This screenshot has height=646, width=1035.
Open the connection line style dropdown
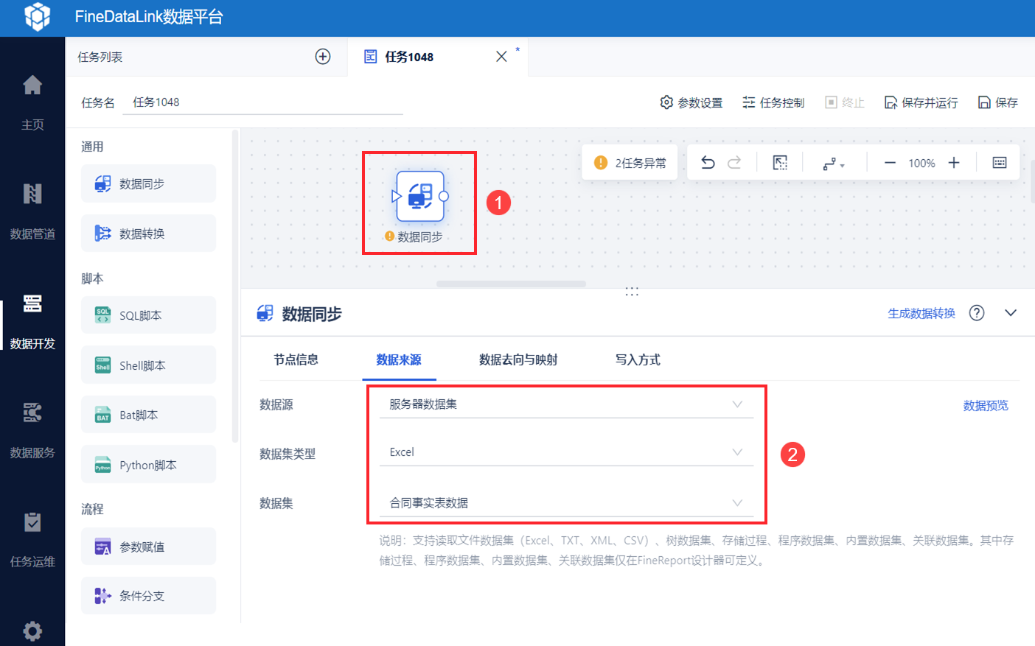834,164
